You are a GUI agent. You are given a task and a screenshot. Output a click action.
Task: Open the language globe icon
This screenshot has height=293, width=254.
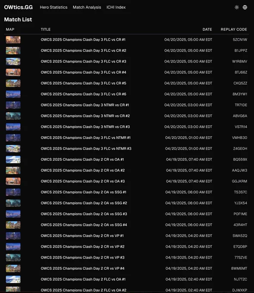tap(245, 7)
